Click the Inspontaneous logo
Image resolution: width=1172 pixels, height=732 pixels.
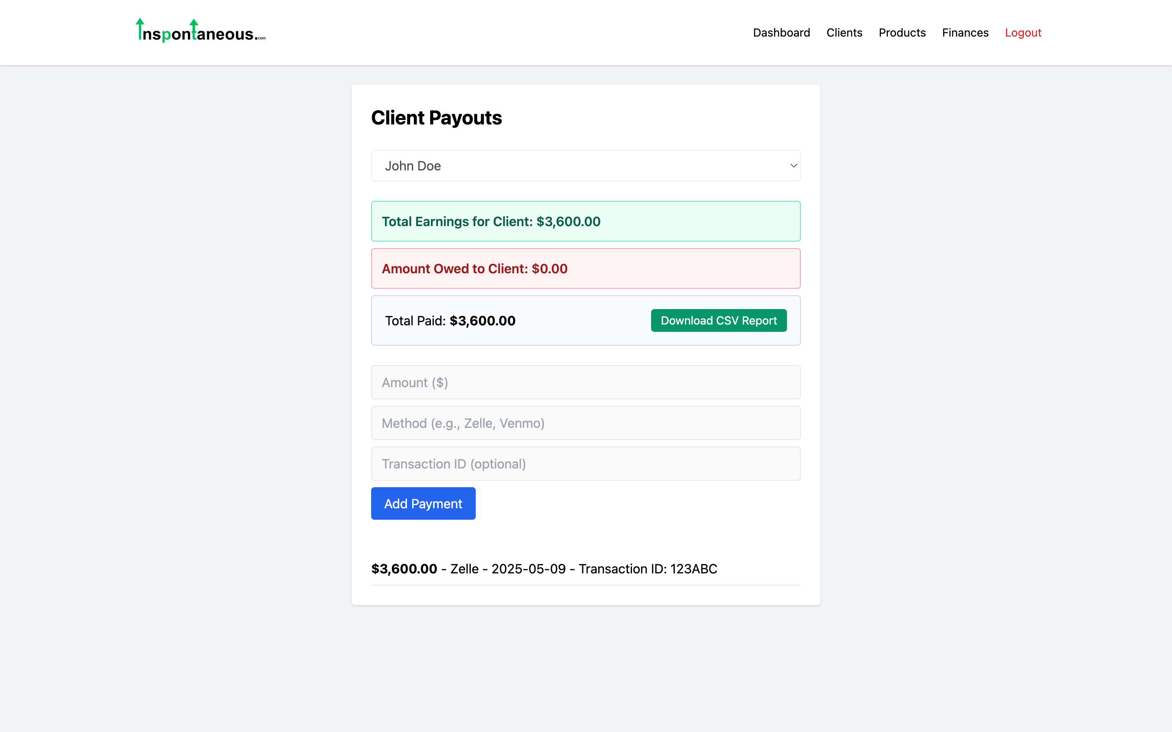coord(201,31)
